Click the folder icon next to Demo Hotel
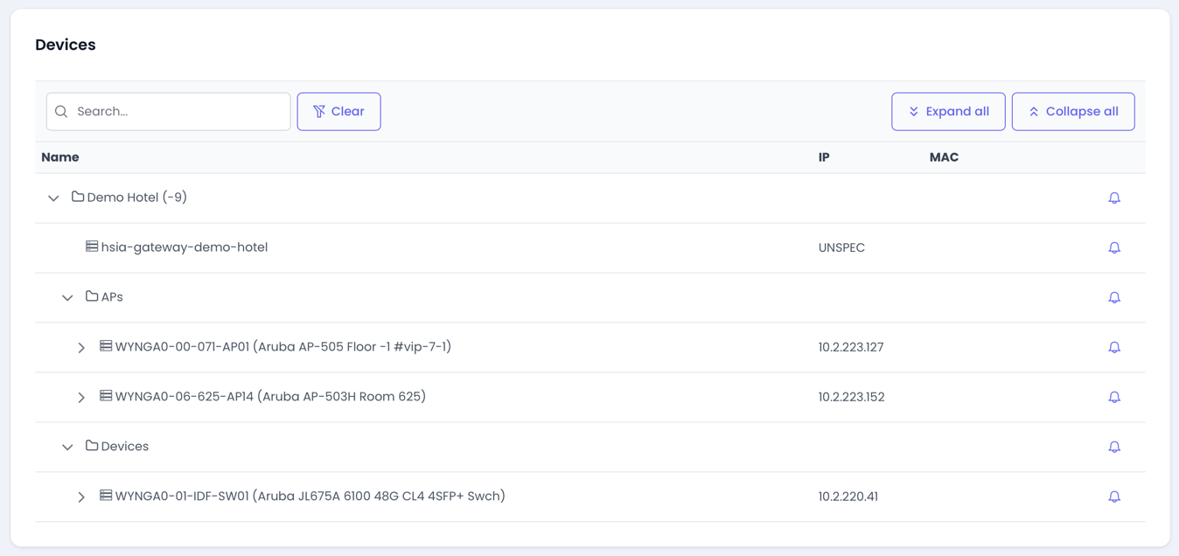 coord(78,197)
